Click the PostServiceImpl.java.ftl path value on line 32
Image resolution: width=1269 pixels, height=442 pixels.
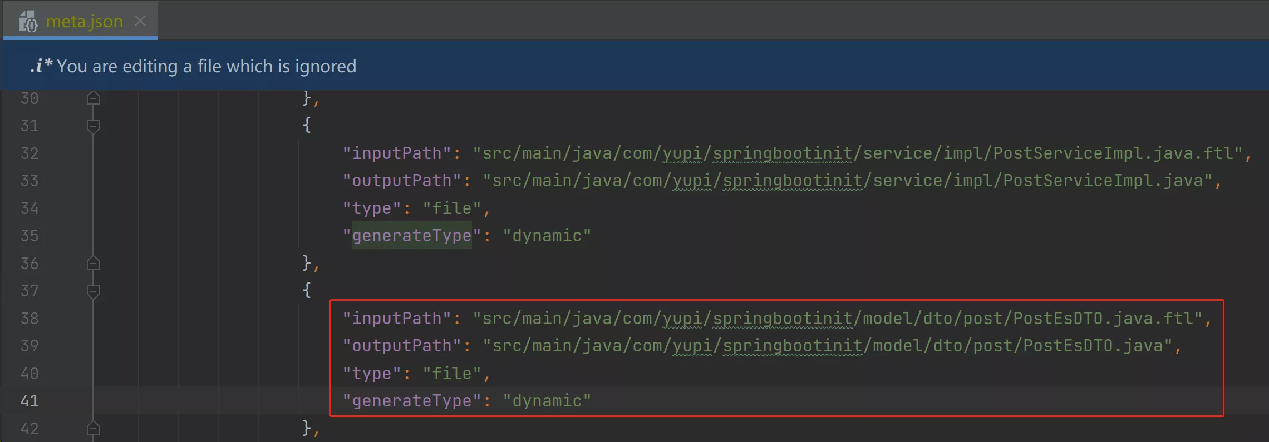(x=857, y=153)
